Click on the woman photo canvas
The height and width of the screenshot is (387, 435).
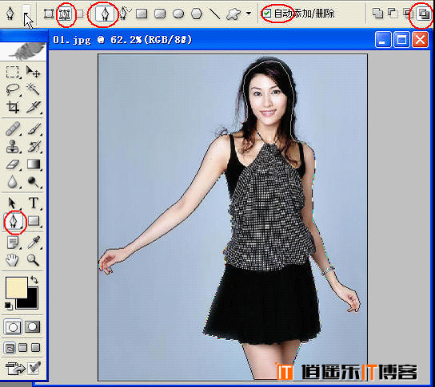coord(233,217)
